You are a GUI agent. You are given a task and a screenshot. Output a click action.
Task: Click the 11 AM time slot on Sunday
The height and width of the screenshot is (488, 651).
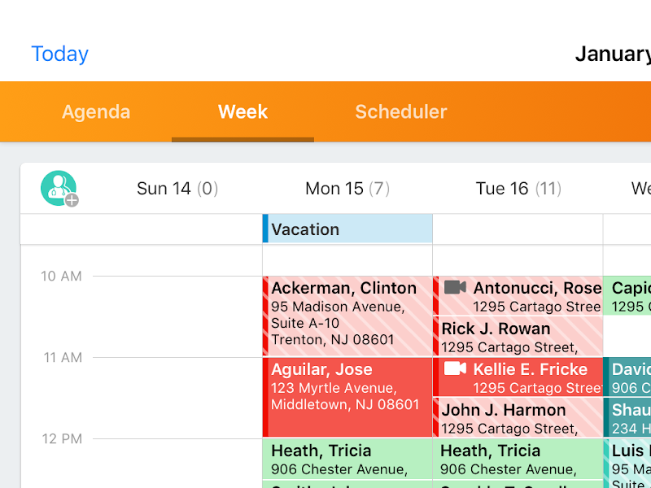click(177, 397)
